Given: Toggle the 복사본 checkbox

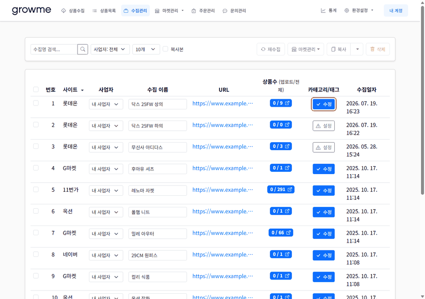Looking at the screenshot, I should click(165, 49).
